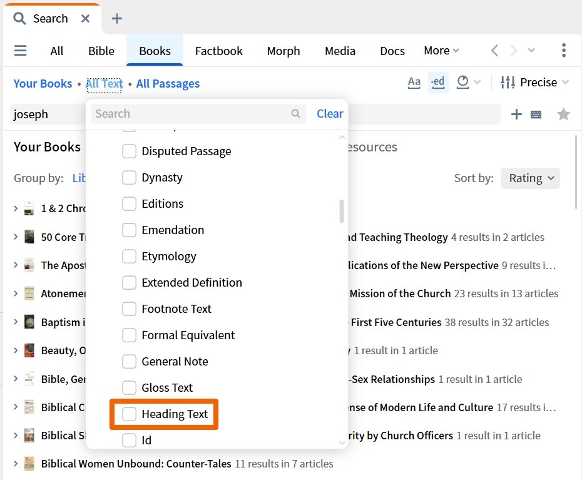
Task: Switch to Docs search tab
Action: 392,51
